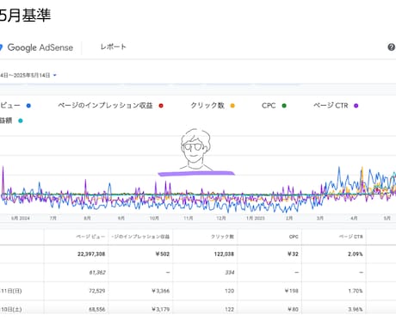This screenshot has height=327, width=396.
Task: Click the 1月 2025 axis label
Action: (x=256, y=219)
